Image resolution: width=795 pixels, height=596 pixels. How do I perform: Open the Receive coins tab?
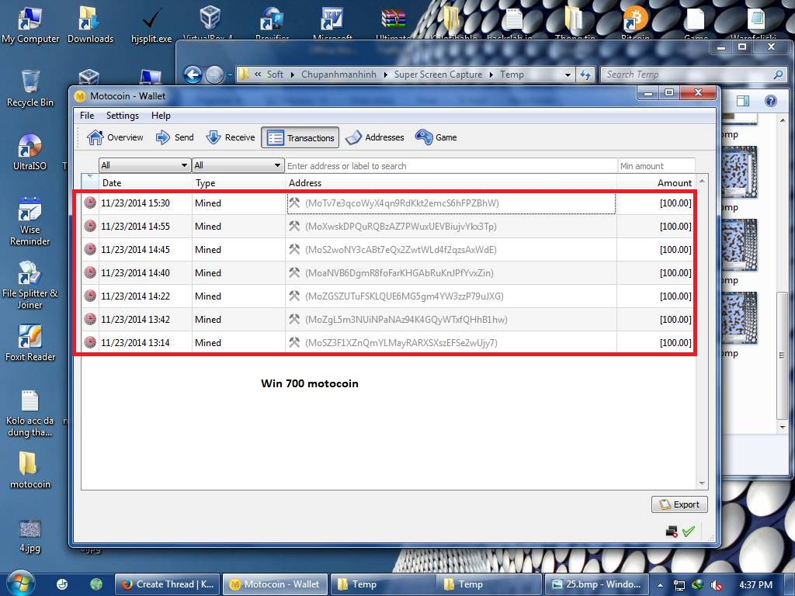tap(230, 137)
